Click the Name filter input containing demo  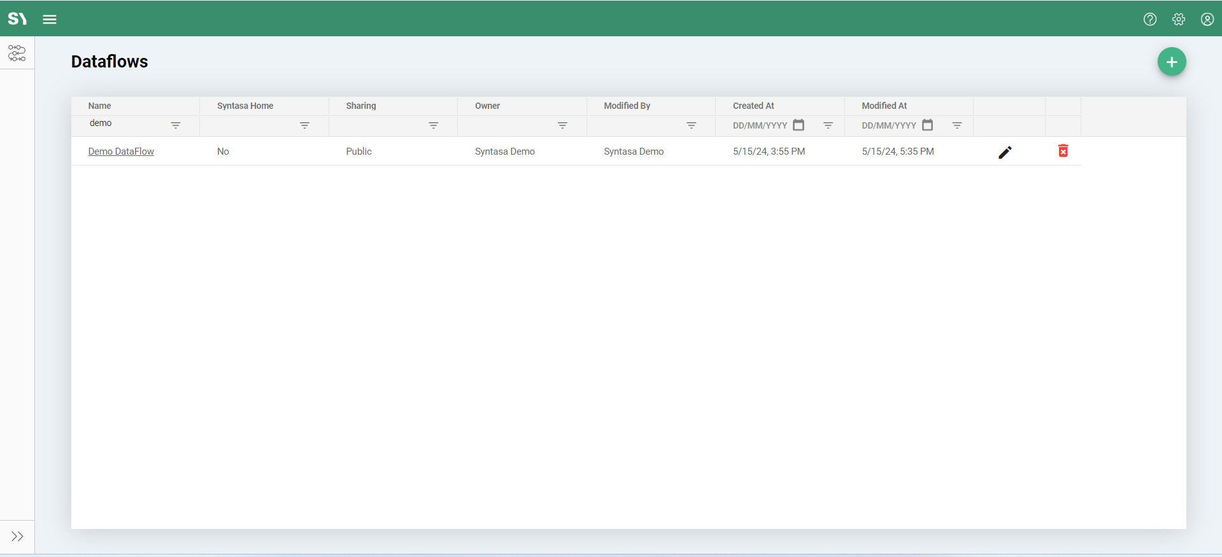[x=126, y=123]
